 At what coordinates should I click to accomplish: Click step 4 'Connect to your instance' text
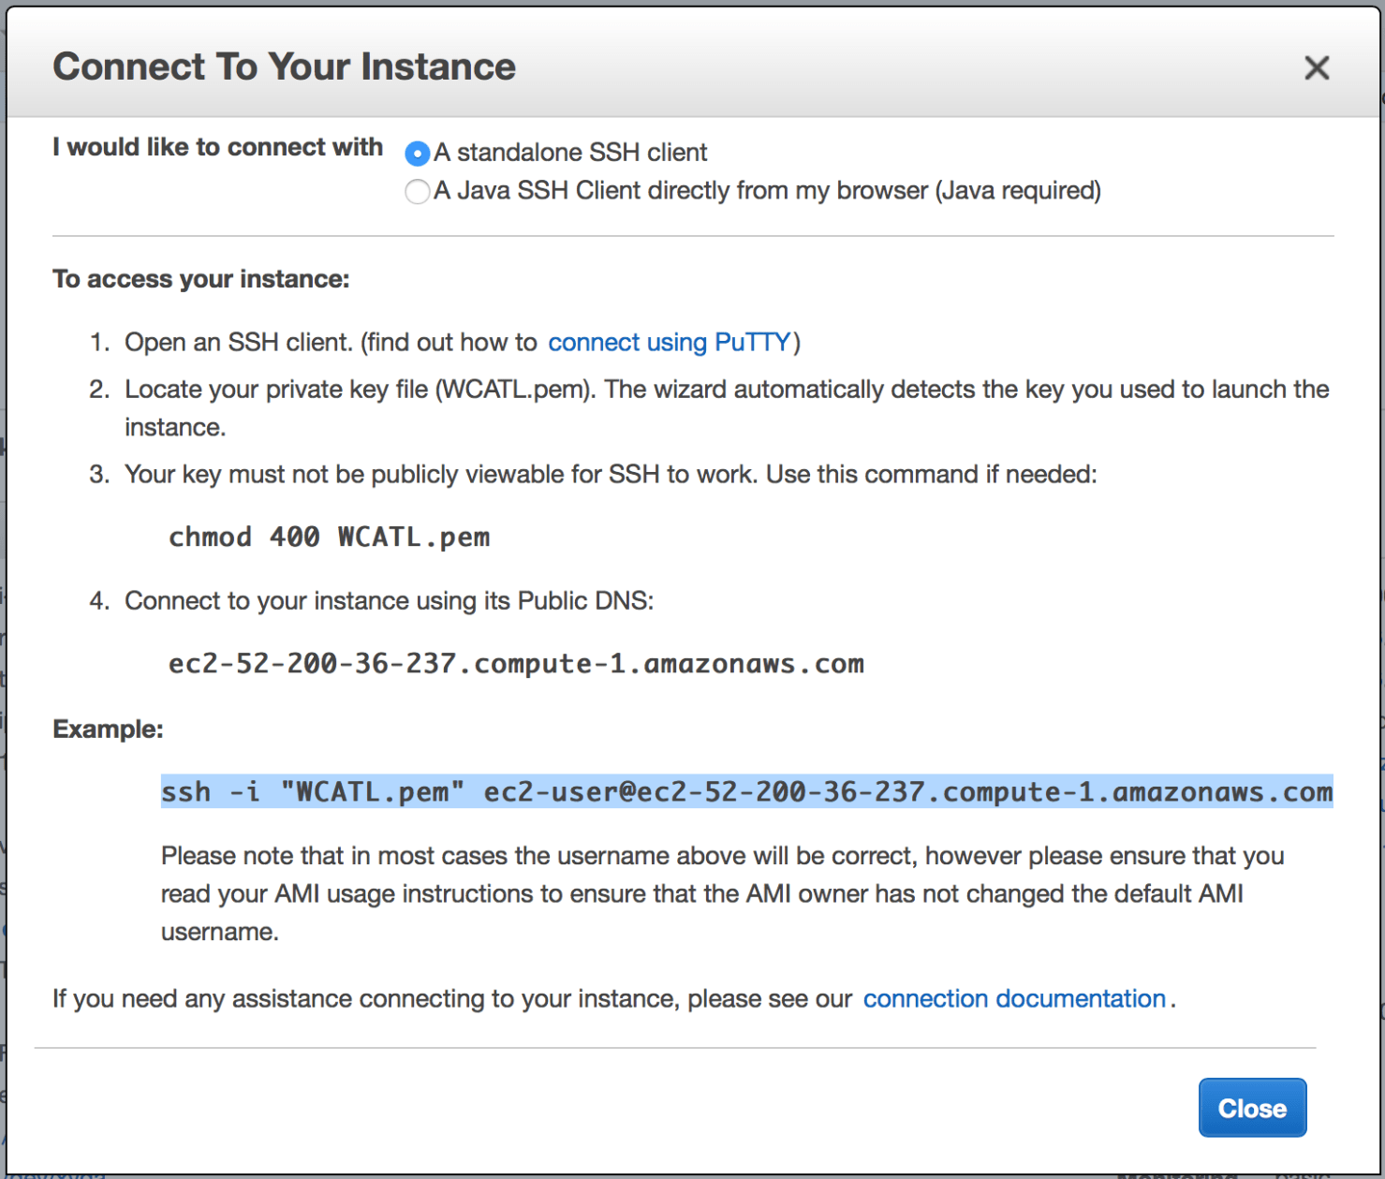tap(389, 601)
